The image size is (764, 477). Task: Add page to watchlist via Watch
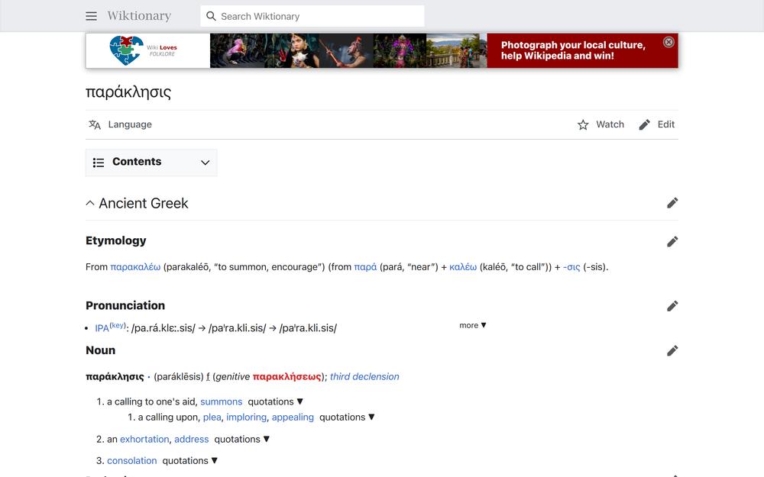(601, 124)
